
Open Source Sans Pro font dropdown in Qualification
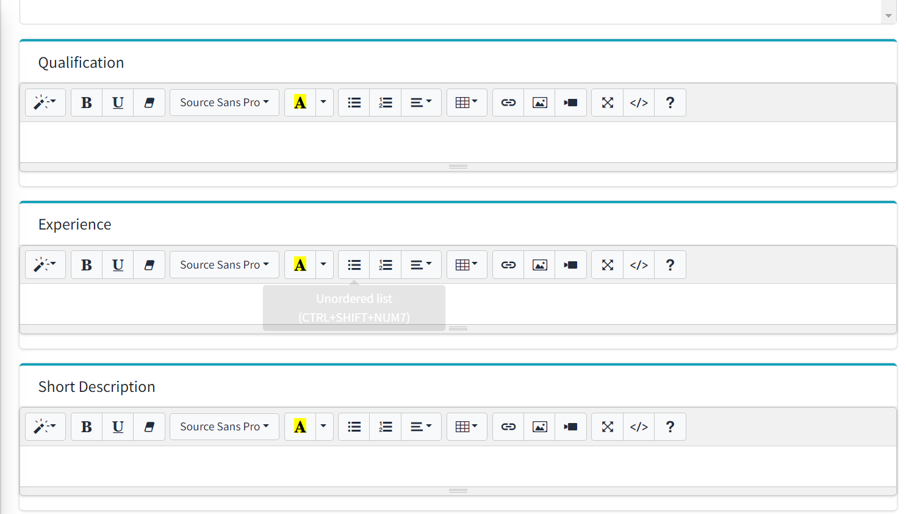pyautogui.click(x=224, y=103)
